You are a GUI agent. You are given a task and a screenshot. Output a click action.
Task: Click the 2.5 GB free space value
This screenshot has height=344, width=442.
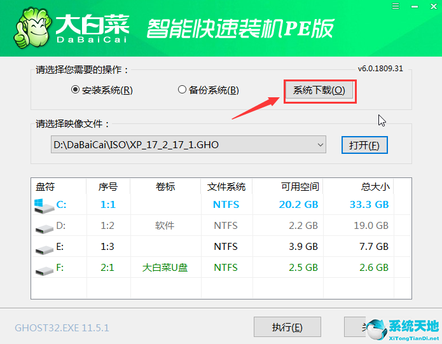pos(303,267)
